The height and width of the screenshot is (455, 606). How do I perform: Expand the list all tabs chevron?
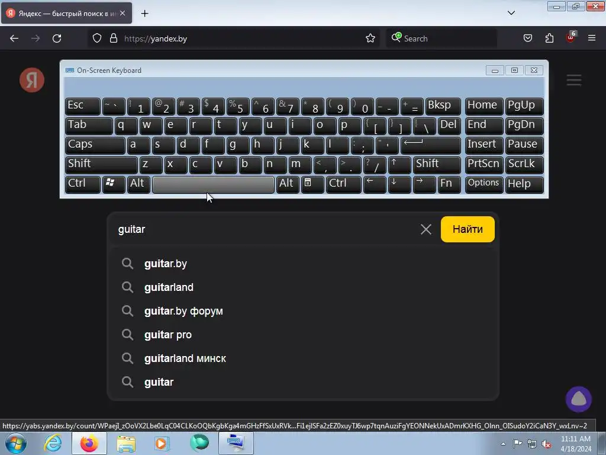(x=511, y=13)
